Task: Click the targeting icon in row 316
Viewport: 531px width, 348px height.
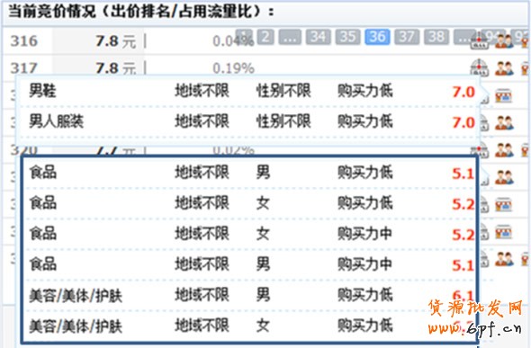Action: point(480,42)
